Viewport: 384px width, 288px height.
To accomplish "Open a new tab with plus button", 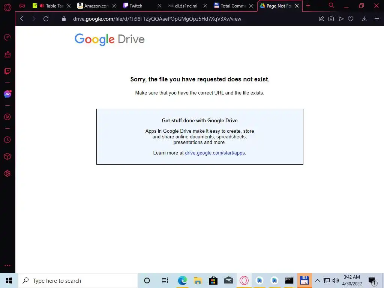I will click(x=308, y=6).
